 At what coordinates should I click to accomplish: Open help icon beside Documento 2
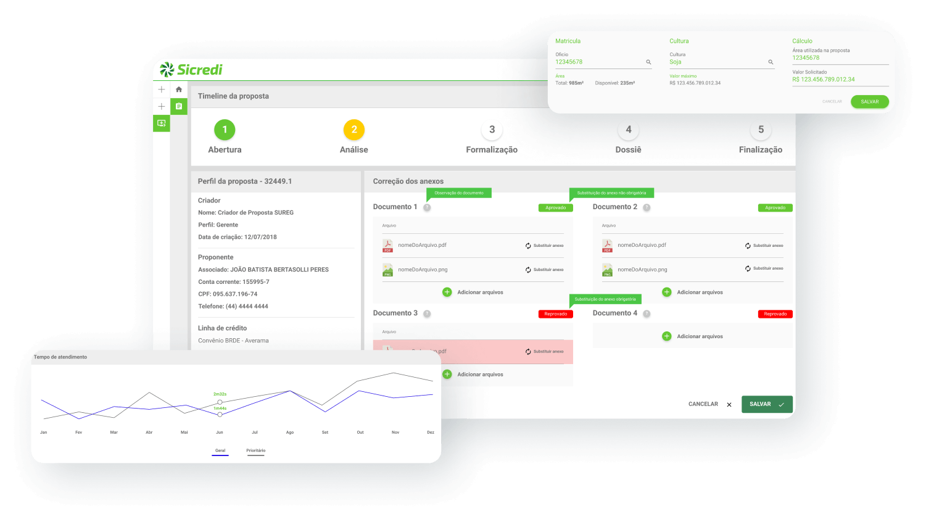coord(647,207)
